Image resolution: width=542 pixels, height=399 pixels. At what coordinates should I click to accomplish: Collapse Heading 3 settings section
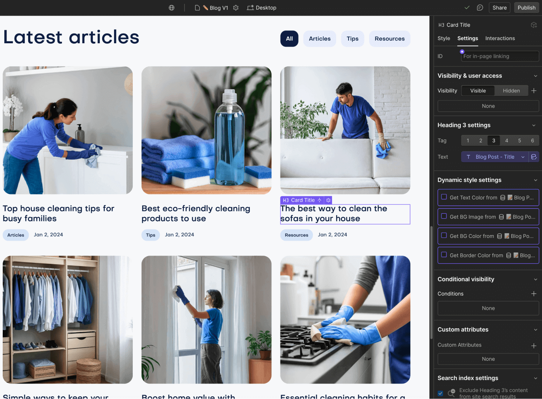click(534, 126)
